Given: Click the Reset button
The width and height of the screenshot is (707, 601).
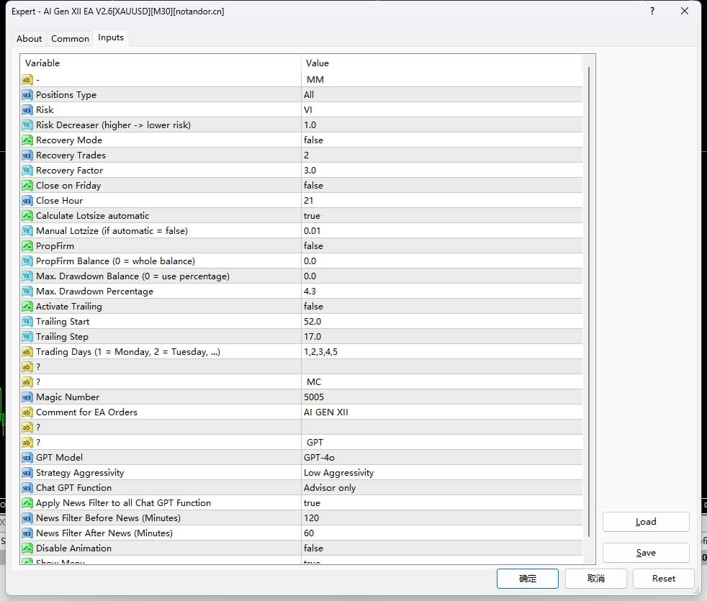Looking at the screenshot, I should [663, 578].
